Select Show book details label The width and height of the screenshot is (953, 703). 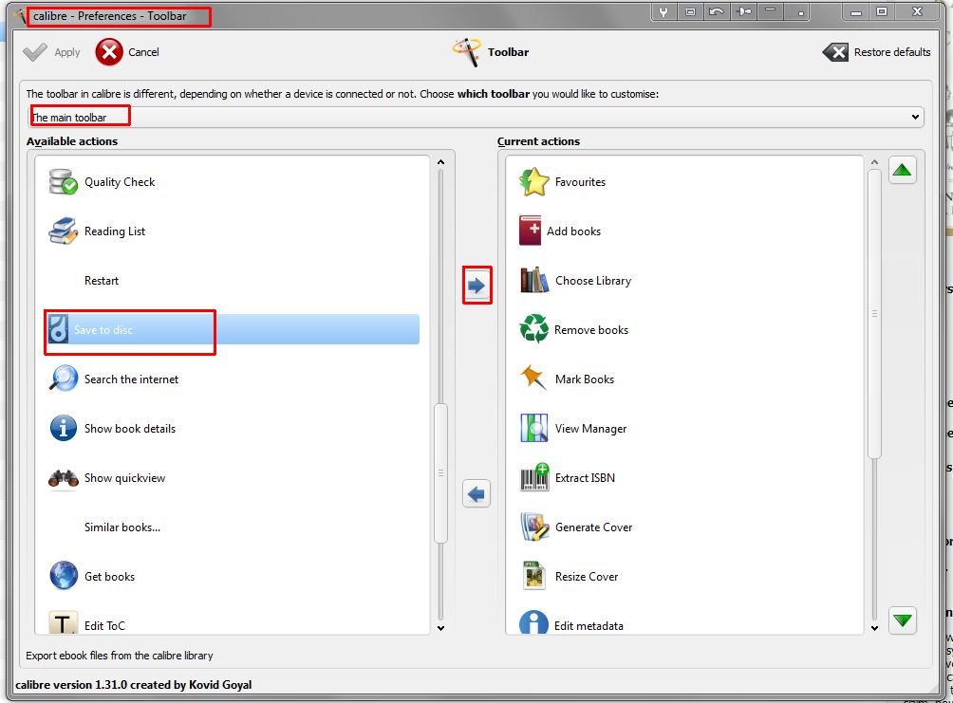pyautogui.click(x=129, y=429)
